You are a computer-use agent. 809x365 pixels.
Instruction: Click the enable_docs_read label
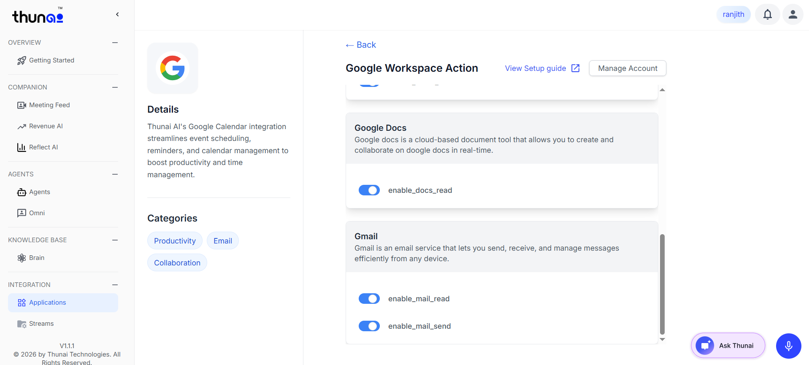[420, 190]
